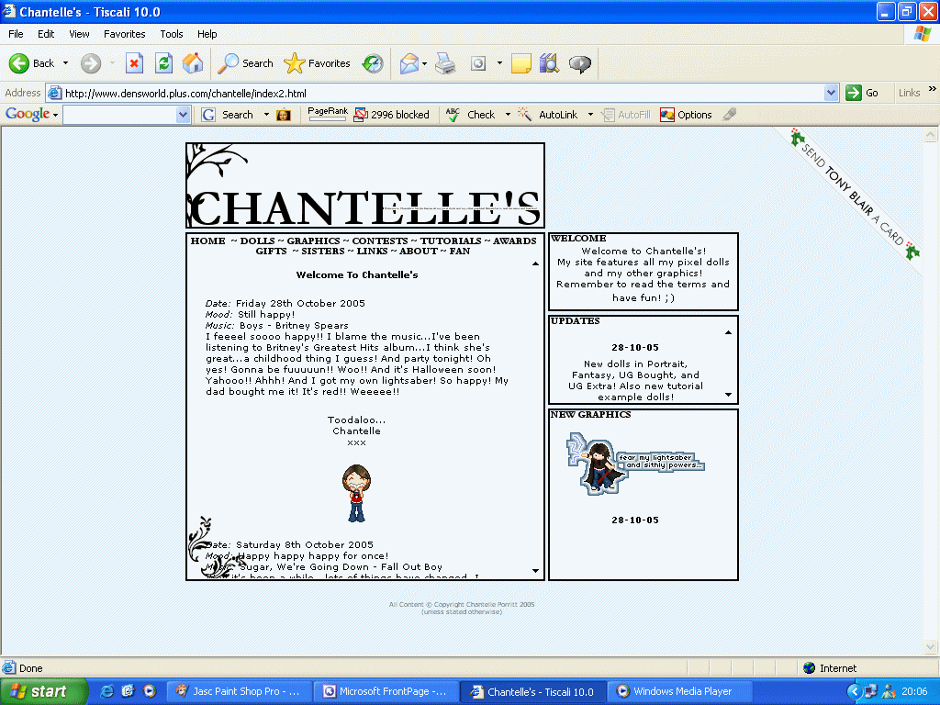Open the ABOUT page link
The image size is (940, 705).
[x=419, y=252]
